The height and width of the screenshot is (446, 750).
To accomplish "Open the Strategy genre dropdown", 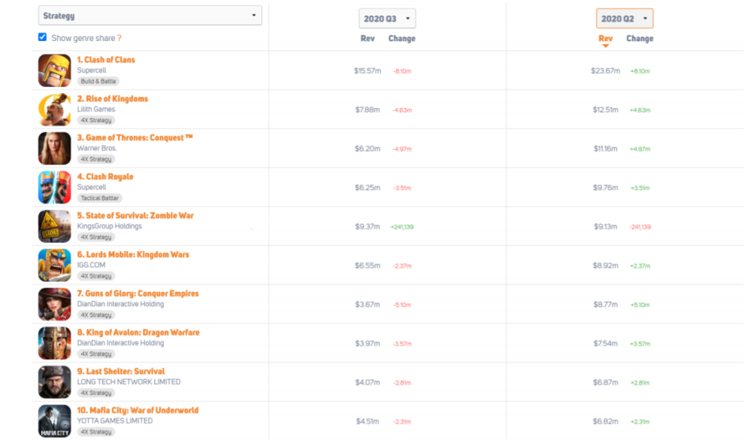I will tap(150, 15).
